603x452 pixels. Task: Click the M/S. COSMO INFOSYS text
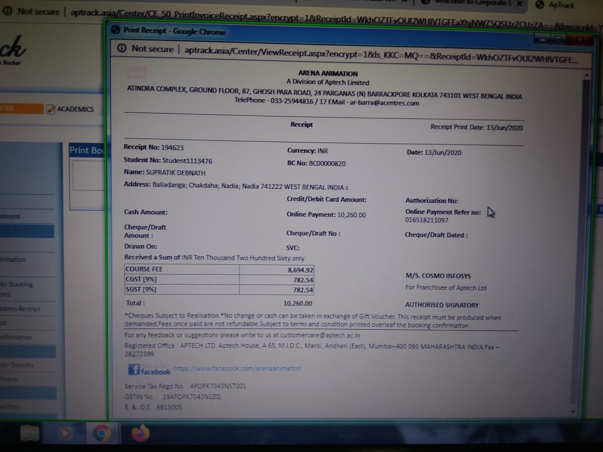tap(438, 276)
